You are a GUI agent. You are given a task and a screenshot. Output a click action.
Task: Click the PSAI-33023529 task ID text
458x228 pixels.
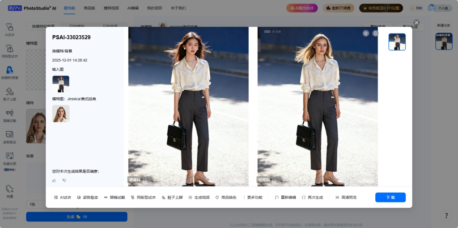pos(71,37)
